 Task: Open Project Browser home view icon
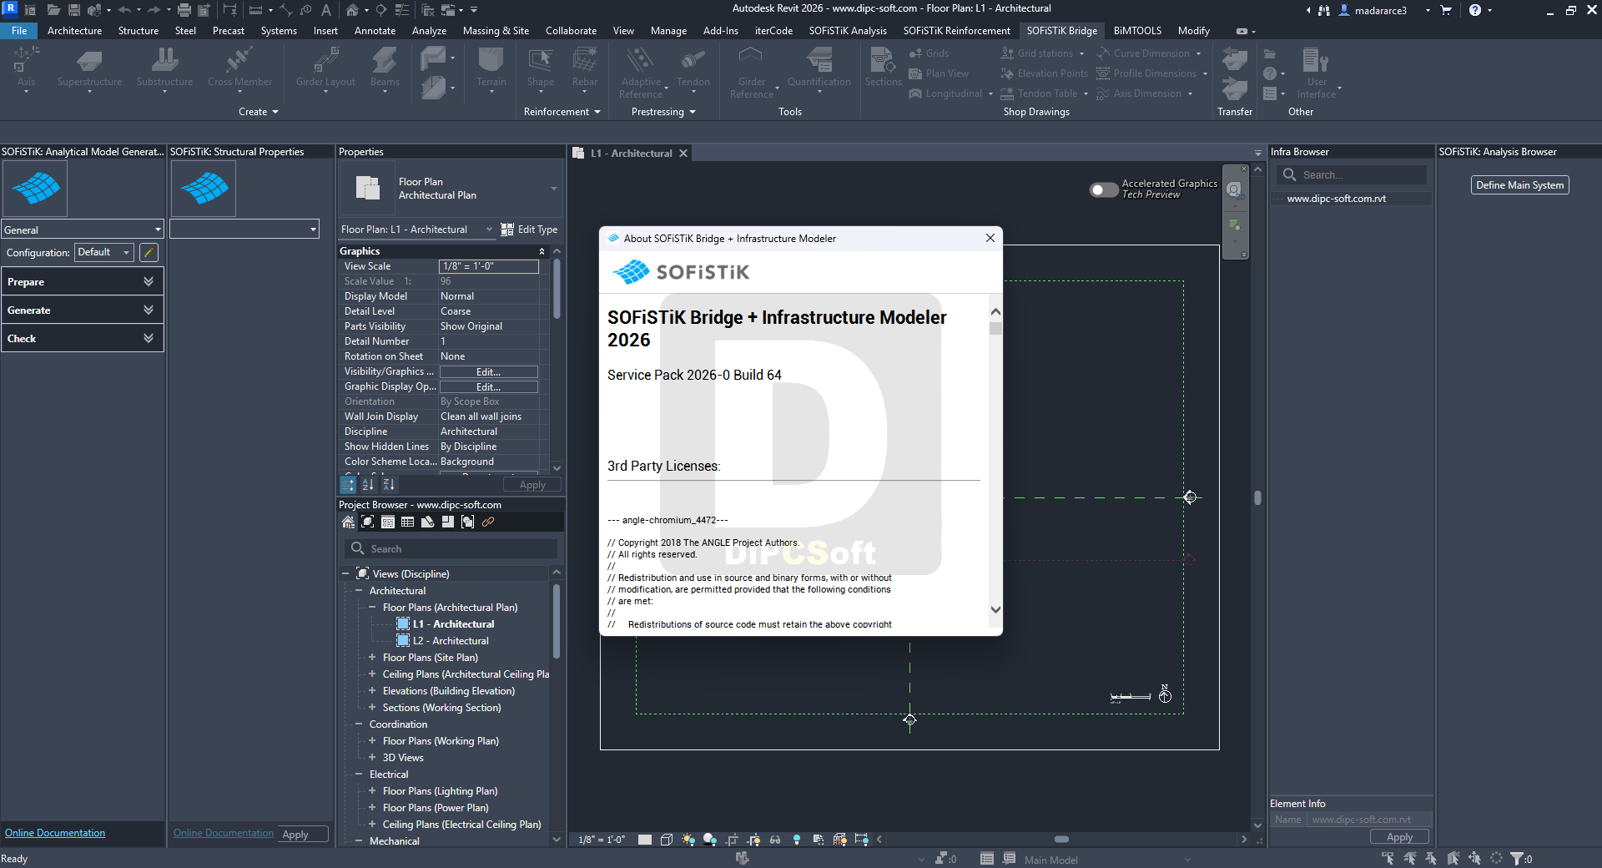348,522
